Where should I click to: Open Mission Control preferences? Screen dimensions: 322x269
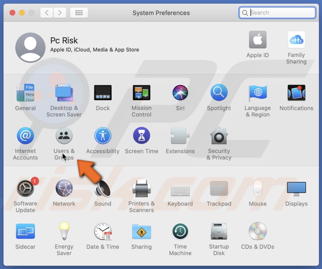point(141,93)
